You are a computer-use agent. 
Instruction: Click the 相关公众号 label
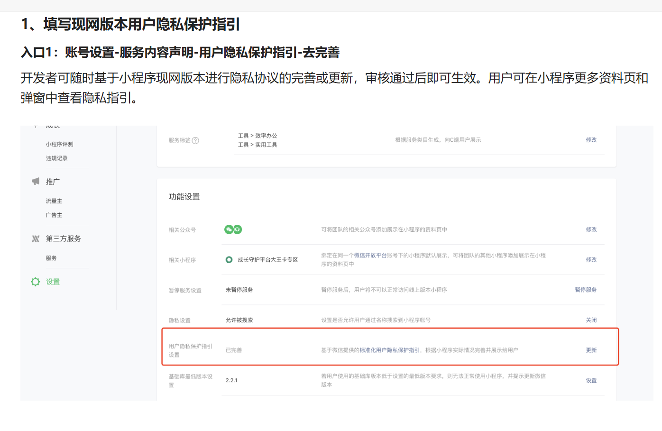[x=183, y=230]
